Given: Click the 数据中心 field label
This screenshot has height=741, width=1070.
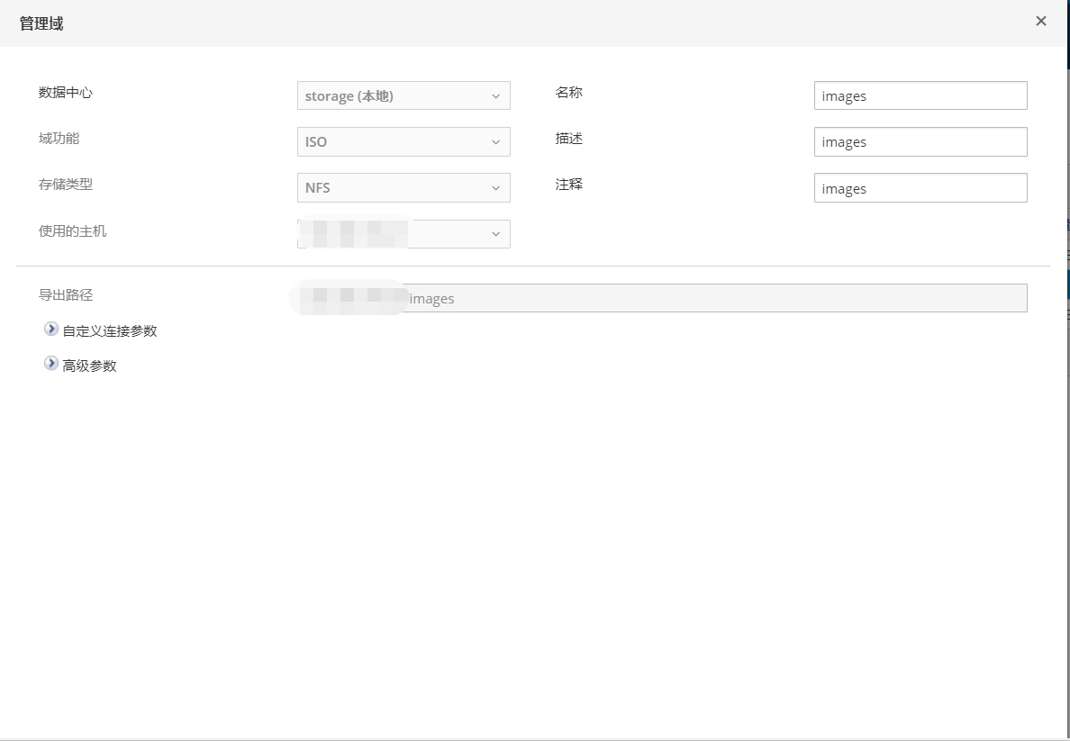Looking at the screenshot, I should point(66,93).
